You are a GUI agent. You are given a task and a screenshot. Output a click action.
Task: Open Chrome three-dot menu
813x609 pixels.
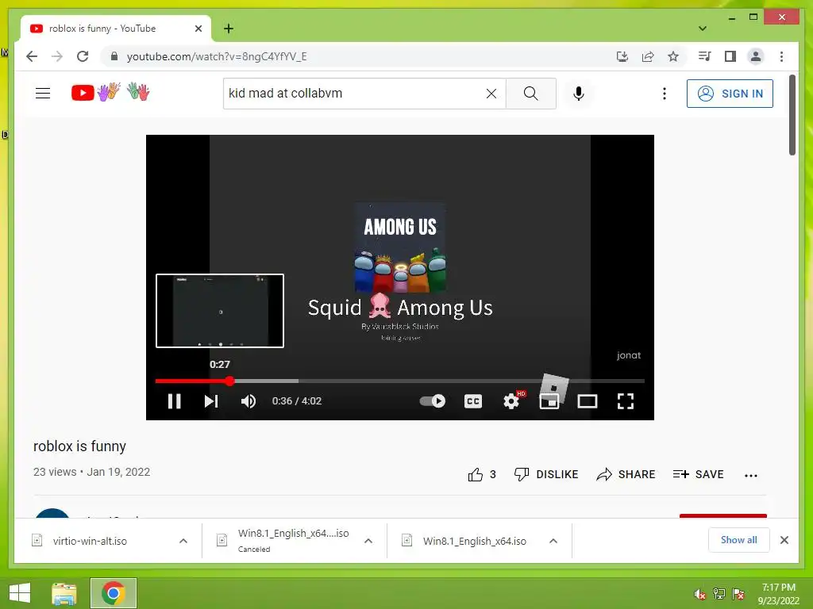781,56
